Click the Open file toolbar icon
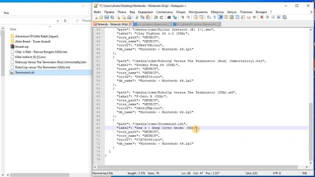 [x=101, y=18]
